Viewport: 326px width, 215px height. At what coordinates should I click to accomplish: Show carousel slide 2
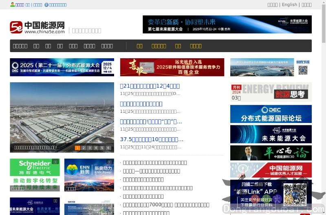[84, 148]
